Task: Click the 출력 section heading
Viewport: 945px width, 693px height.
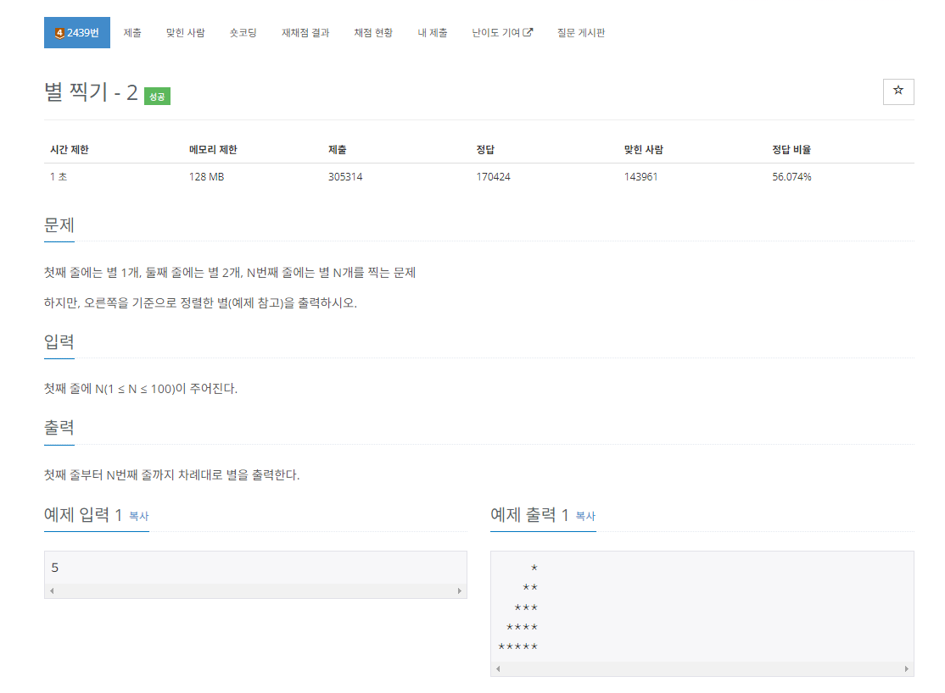Action: click(x=59, y=428)
